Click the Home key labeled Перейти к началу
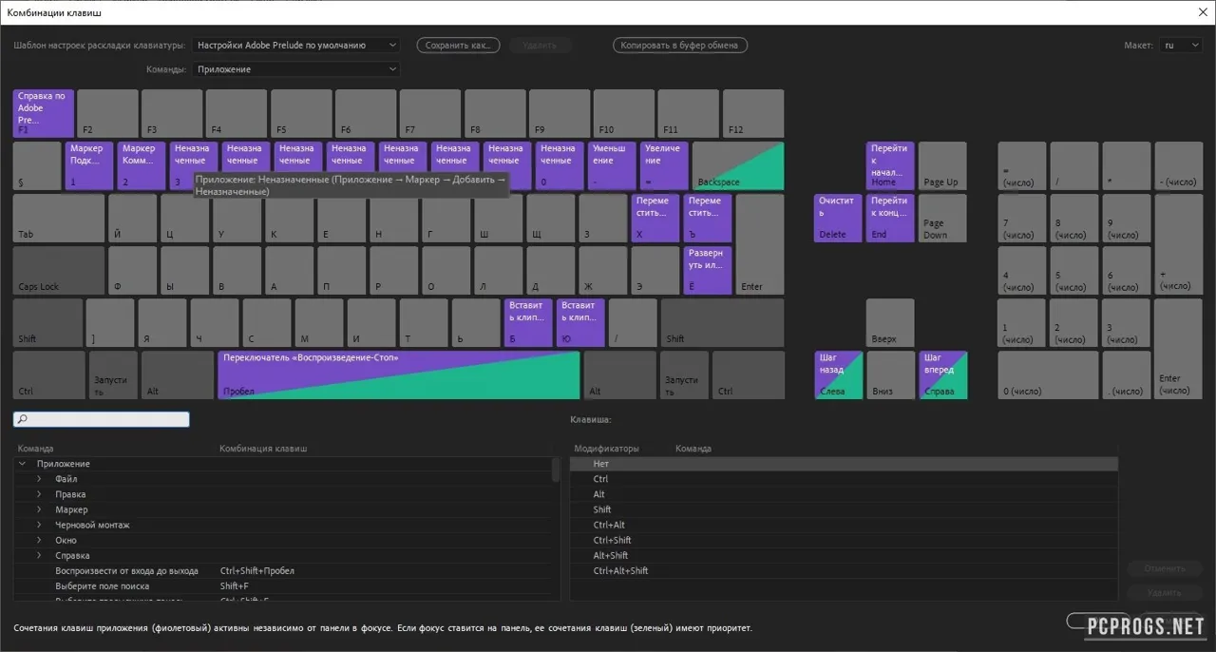The width and height of the screenshot is (1216, 652). (x=890, y=165)
